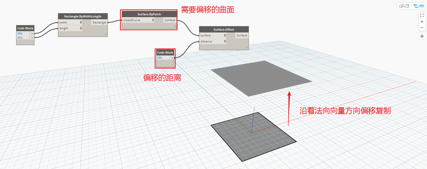Select the title of the single-line Code Block
The height and width of the screenshot is (169, 427).
coord(165,53)
